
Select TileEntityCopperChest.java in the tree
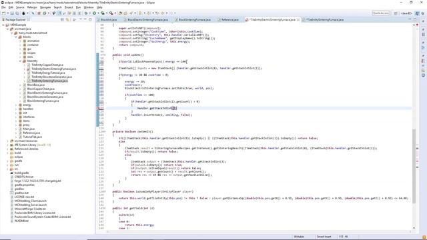[47, 65]
